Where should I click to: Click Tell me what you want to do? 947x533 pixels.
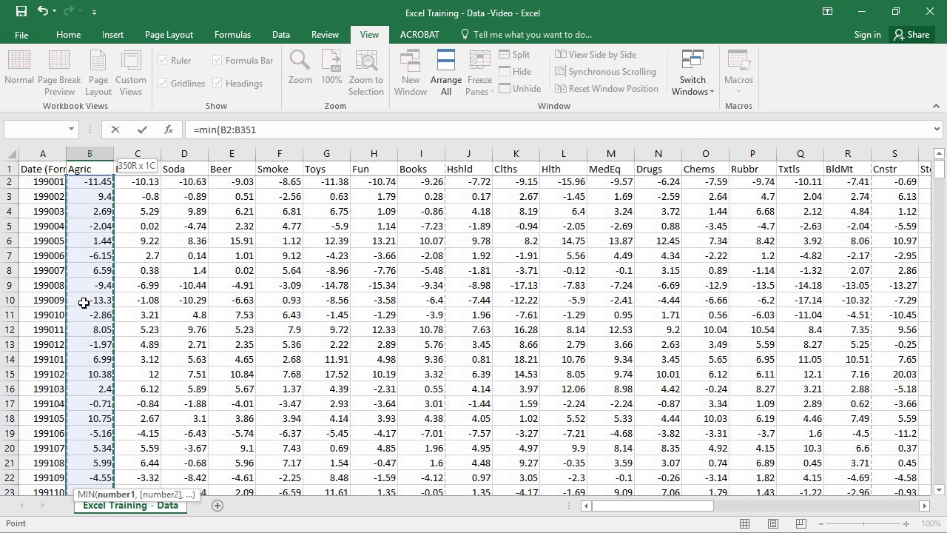pos(526,35)
